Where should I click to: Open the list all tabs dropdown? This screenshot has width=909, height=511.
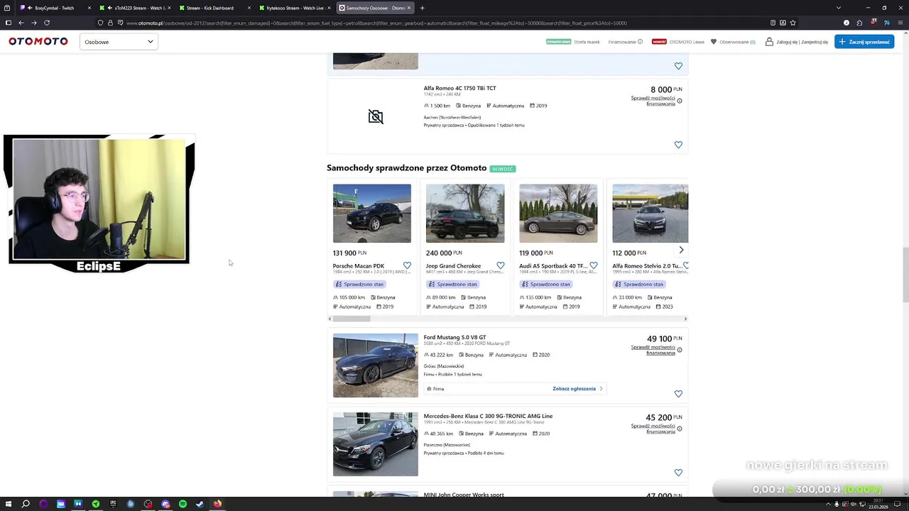(x=838, y=8)
